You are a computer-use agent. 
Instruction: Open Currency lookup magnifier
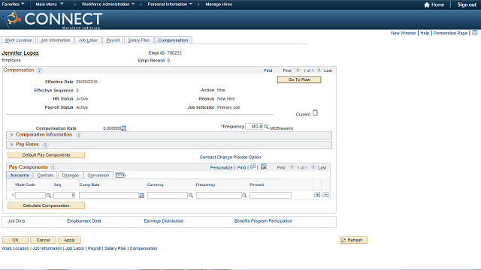[x=191, y=195]
